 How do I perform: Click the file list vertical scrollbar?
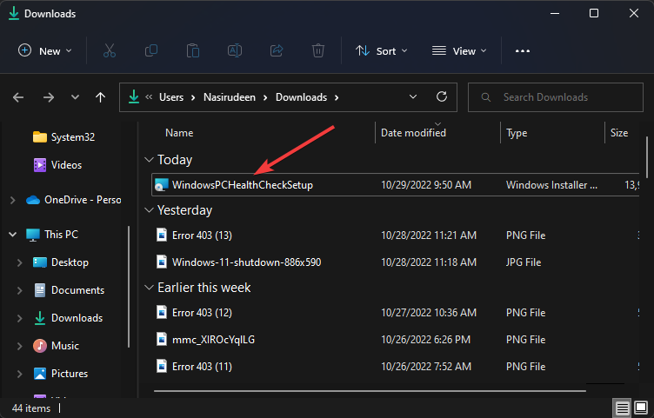pyautogui.click(x=646, y=157)
